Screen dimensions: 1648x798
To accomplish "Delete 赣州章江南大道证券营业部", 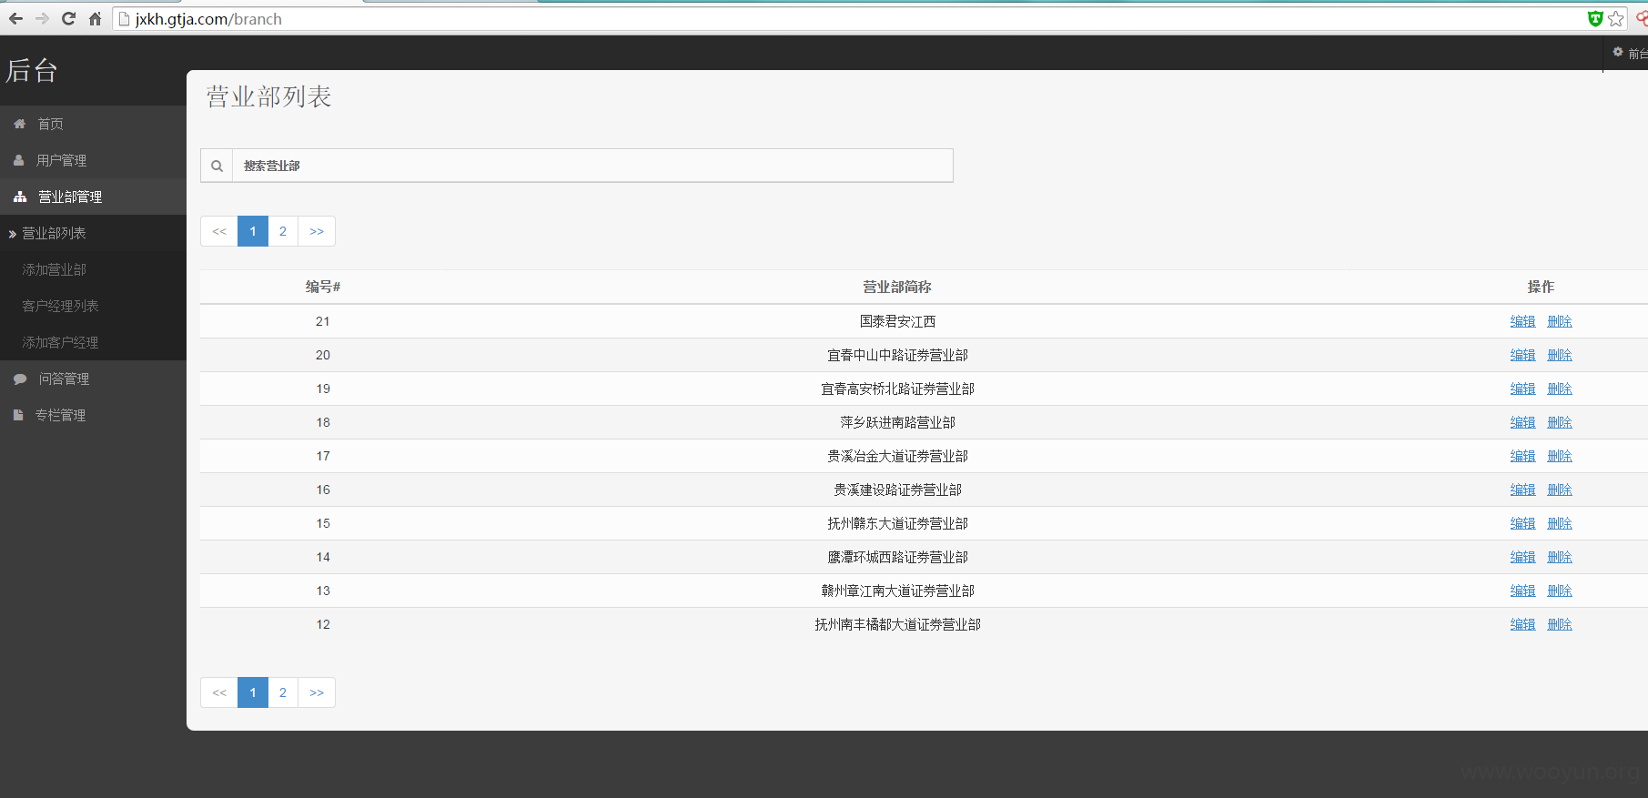I will click(1560, 591).
